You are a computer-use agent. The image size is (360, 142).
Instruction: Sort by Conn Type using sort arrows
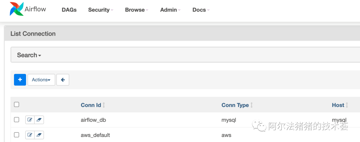tap(252, 105)
